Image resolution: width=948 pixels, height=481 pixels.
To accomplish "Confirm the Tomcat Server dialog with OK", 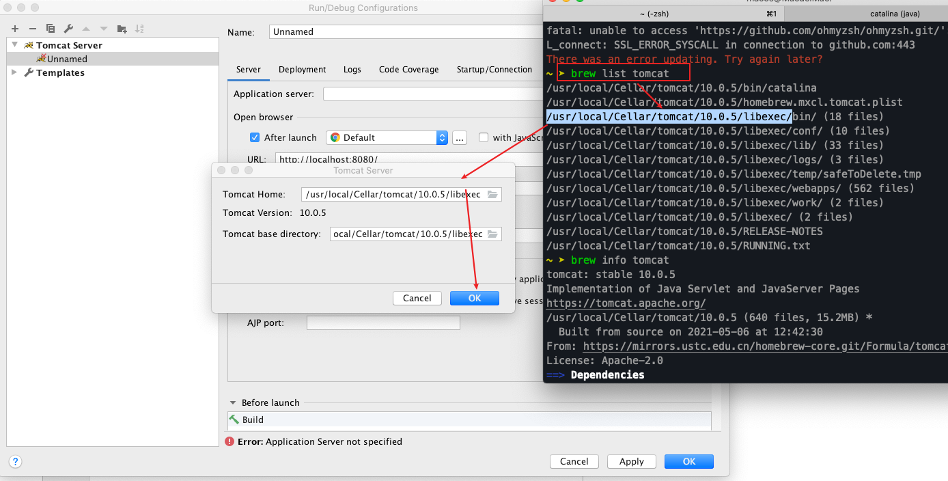I will (x=475, y=298).
